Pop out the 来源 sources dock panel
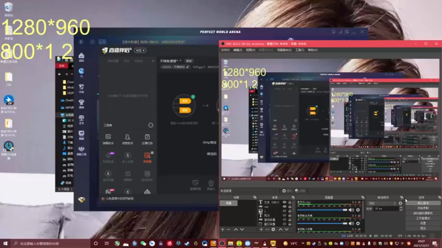This screenshot has width=442, height=248. [293, 197]
